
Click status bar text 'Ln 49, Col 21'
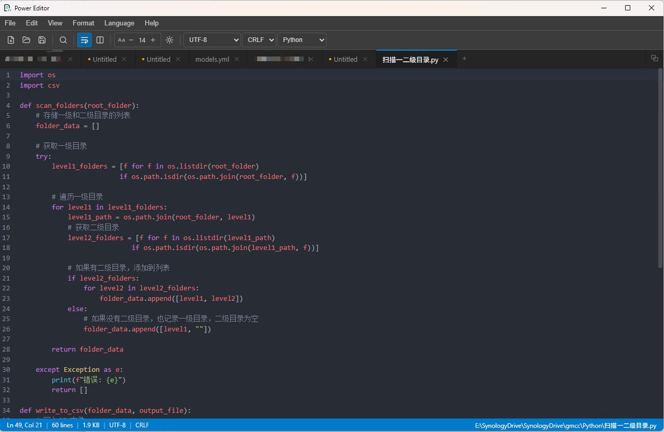[24, 425]
